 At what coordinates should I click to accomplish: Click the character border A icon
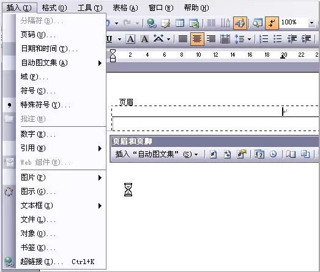[x=130, y=38]
